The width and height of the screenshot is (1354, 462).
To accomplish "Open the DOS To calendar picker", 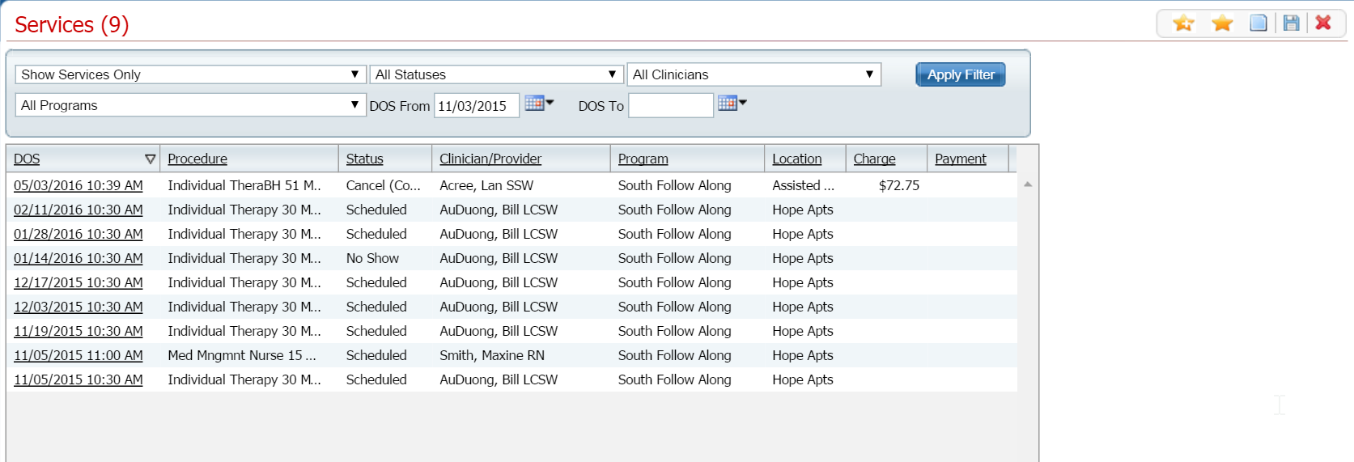I will (732, 104).
